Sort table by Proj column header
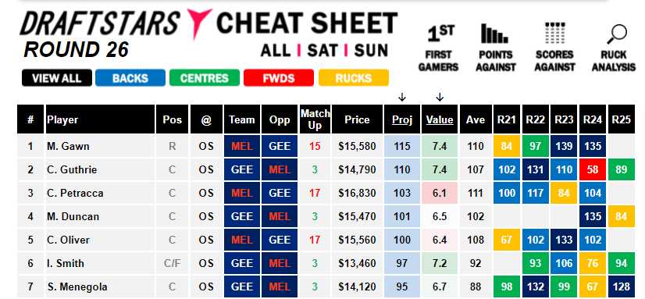The width and height of the screenshot is (645, 299). tap(402, 119)
